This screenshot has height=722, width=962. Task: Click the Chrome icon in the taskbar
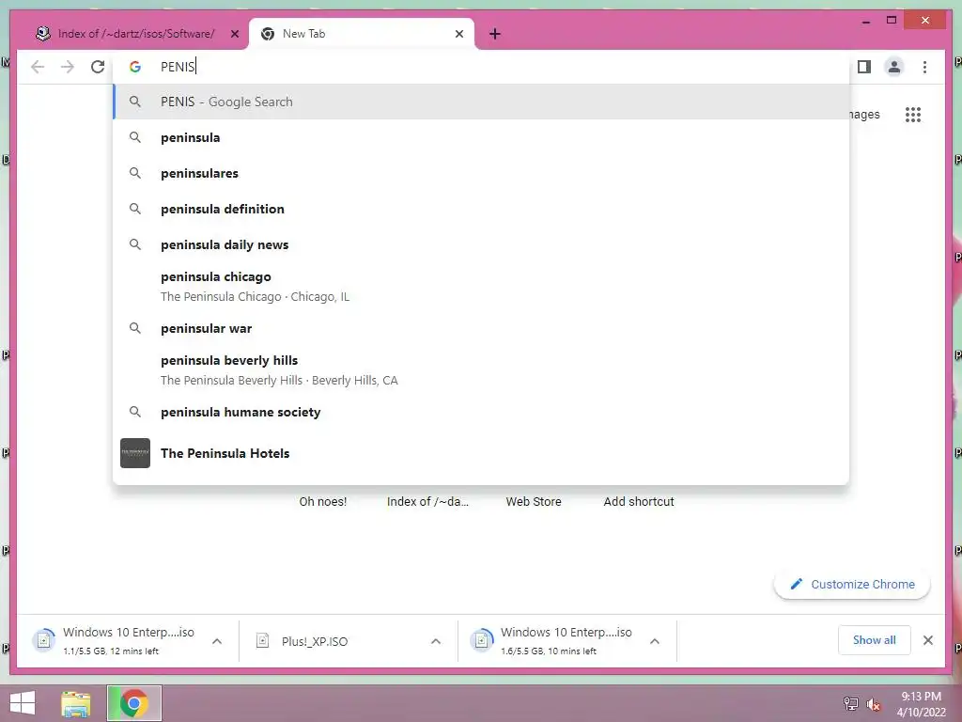(x=134, y=703)
